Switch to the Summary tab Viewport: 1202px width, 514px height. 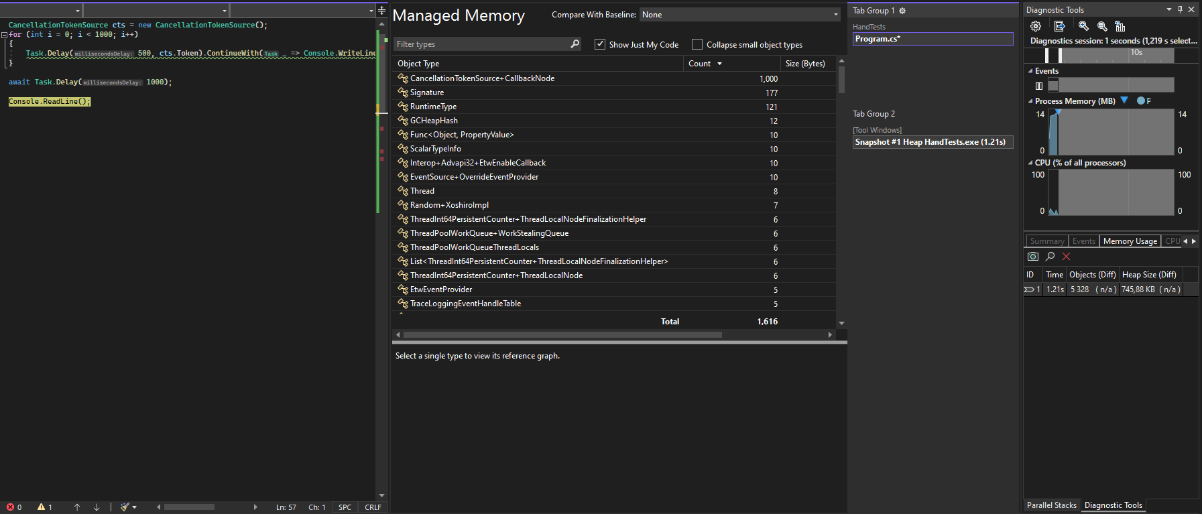[1046, 241]
